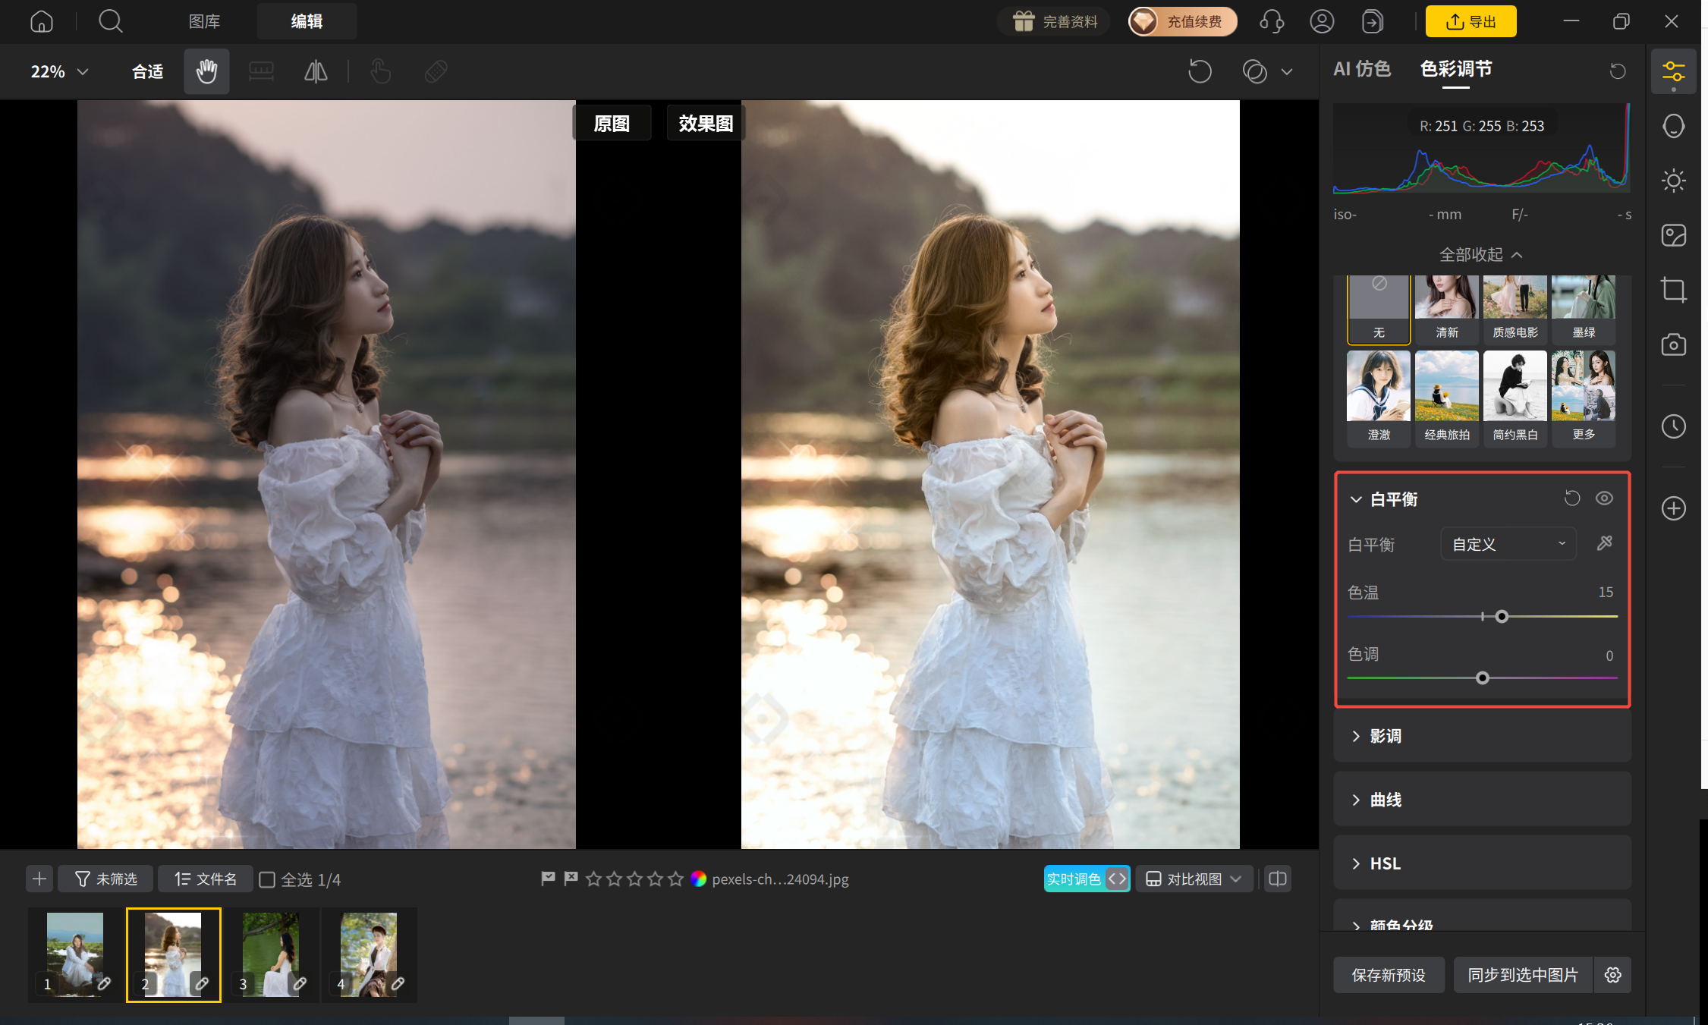The image size is (1708, 1025).
Task: Click the undo rotate arrow in toolbar
Action: click(x=1200, y=71)
